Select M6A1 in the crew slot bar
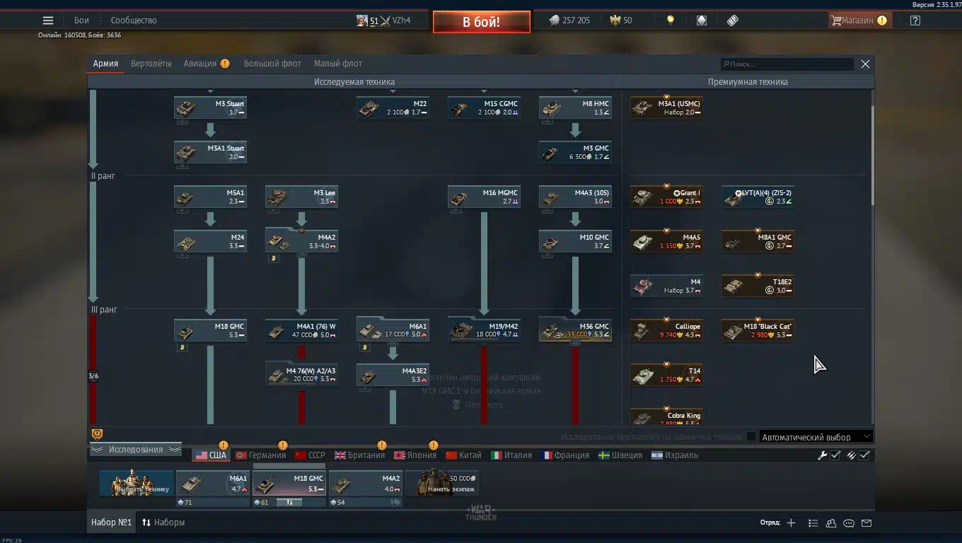This screenshot has height=543, width=962. coord(213,484)
